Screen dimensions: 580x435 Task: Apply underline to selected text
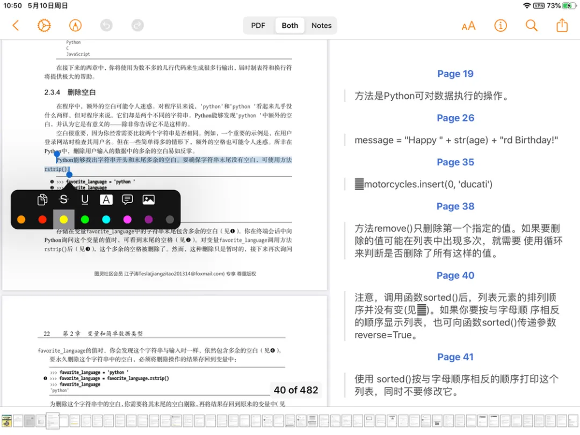tap(85, 200)
